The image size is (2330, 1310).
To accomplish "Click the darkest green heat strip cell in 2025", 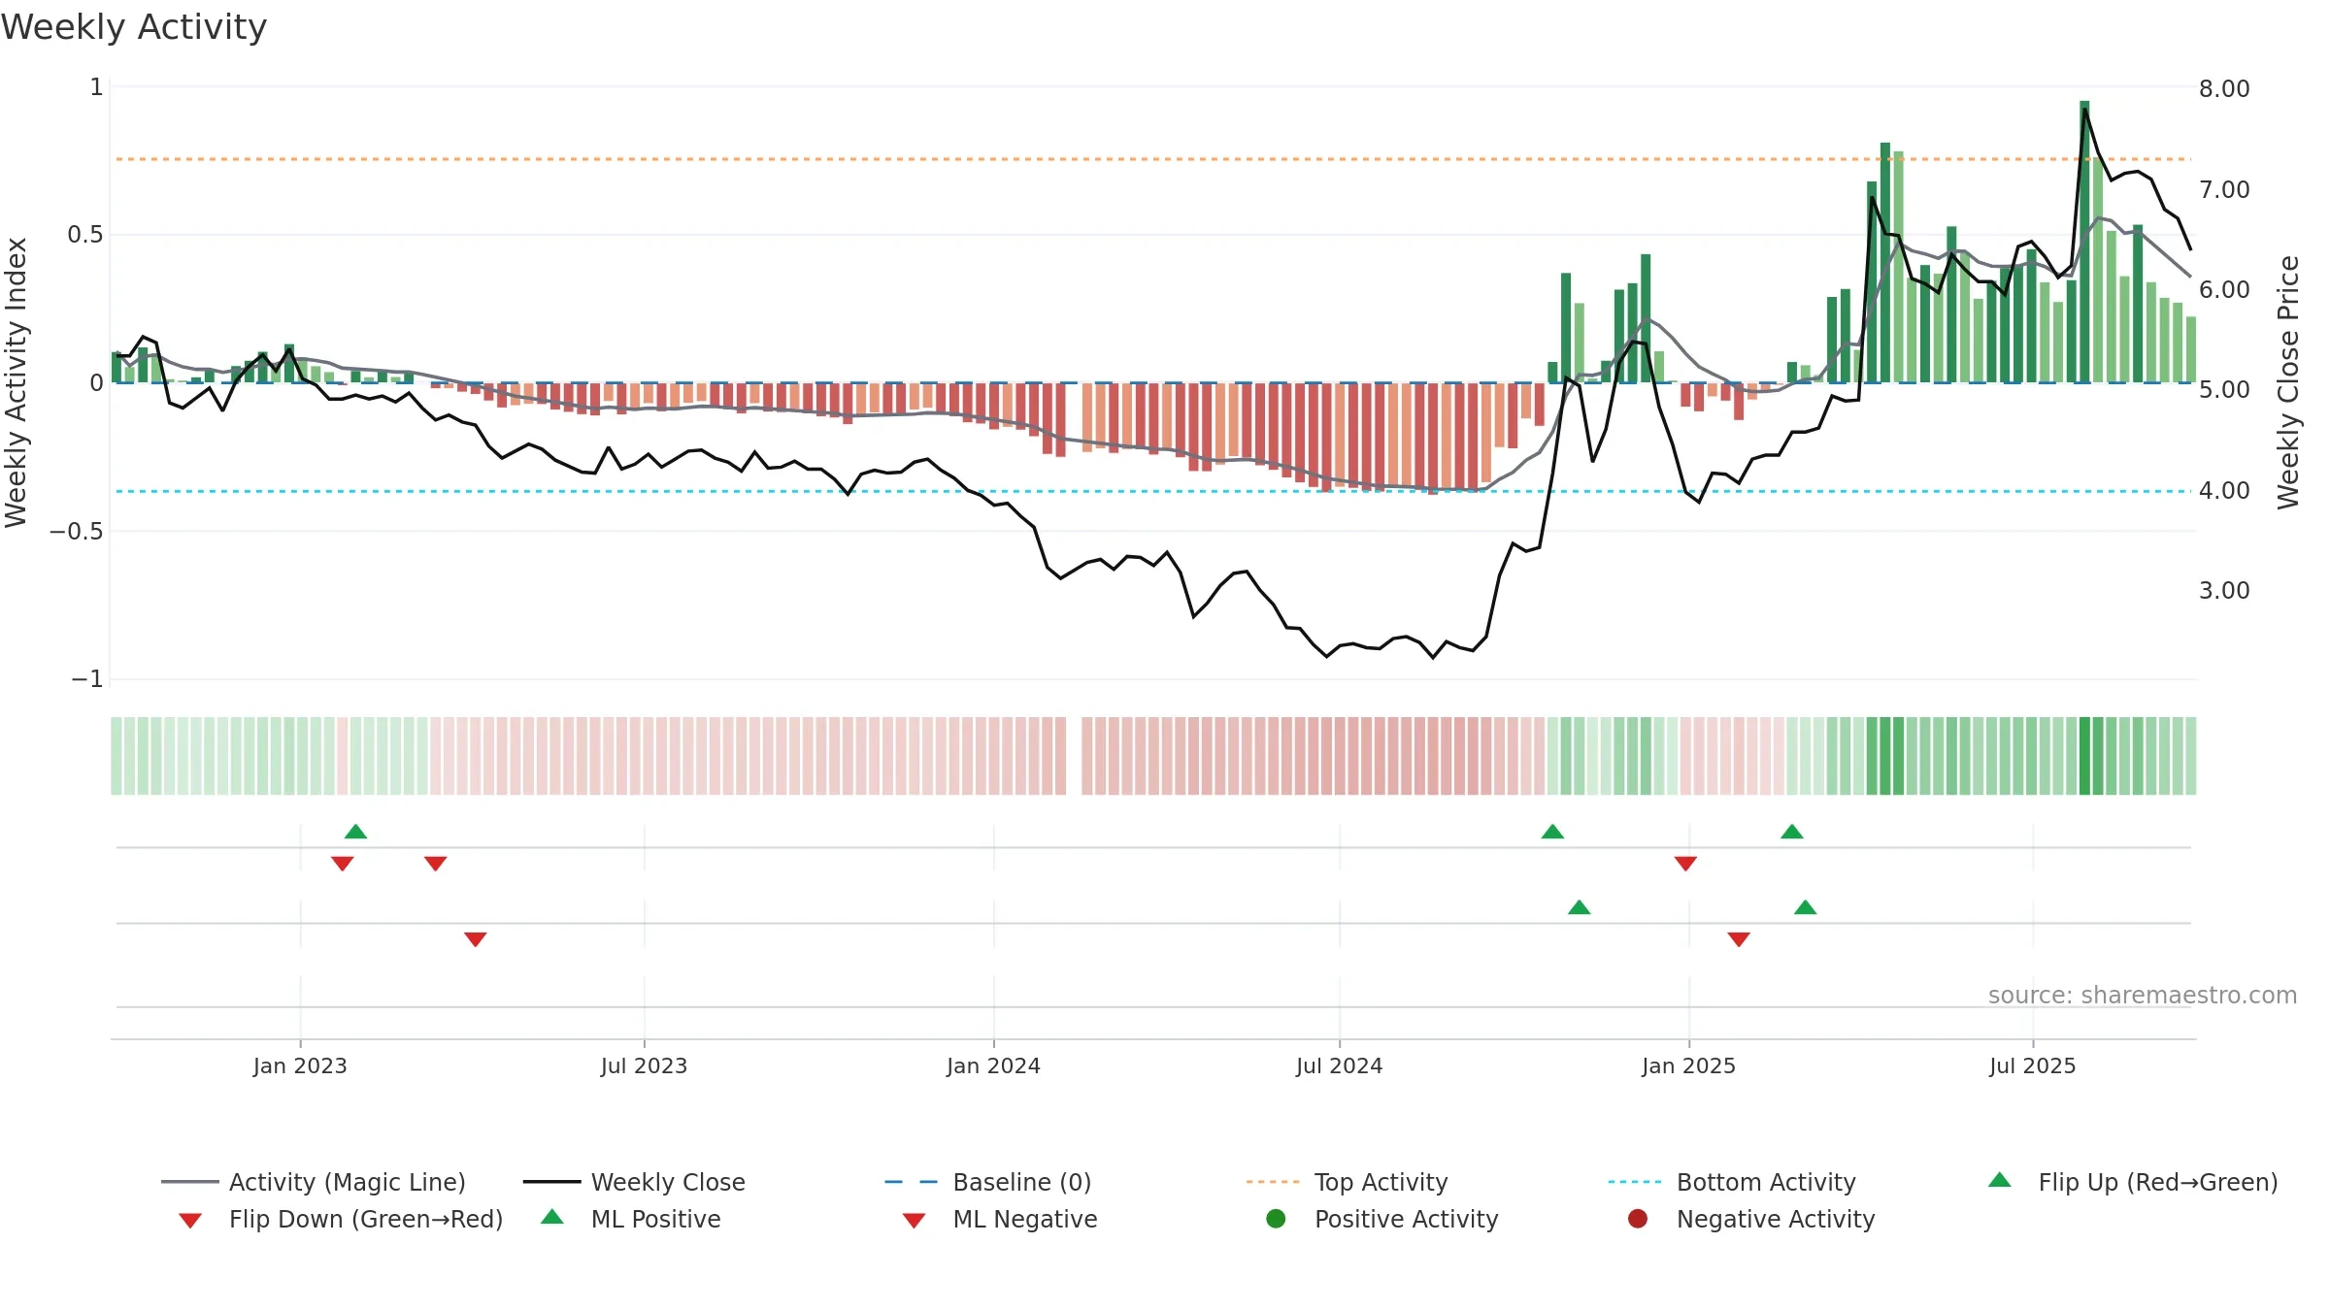I will point(2084,756).
